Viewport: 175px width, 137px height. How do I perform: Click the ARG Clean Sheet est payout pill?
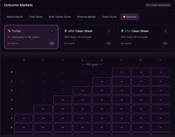109,43
